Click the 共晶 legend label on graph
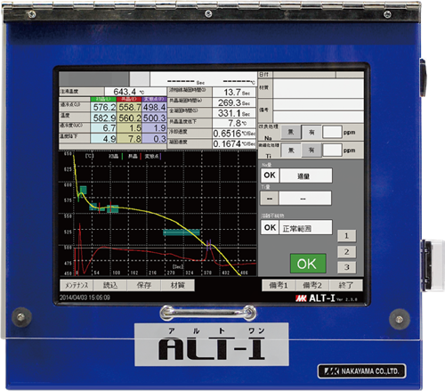Viewport: 445px width, 391px height. click(133, 156)
